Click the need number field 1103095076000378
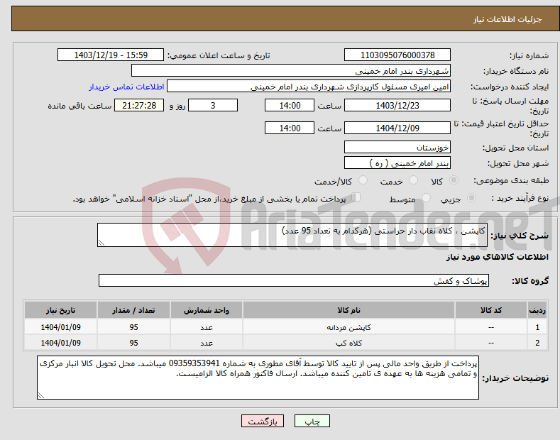The image size is (560, 440). coord(397,55)
